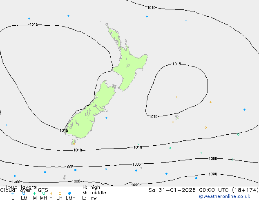
Task: Click the 'MH' legend label text
Action: coord(43,198)
